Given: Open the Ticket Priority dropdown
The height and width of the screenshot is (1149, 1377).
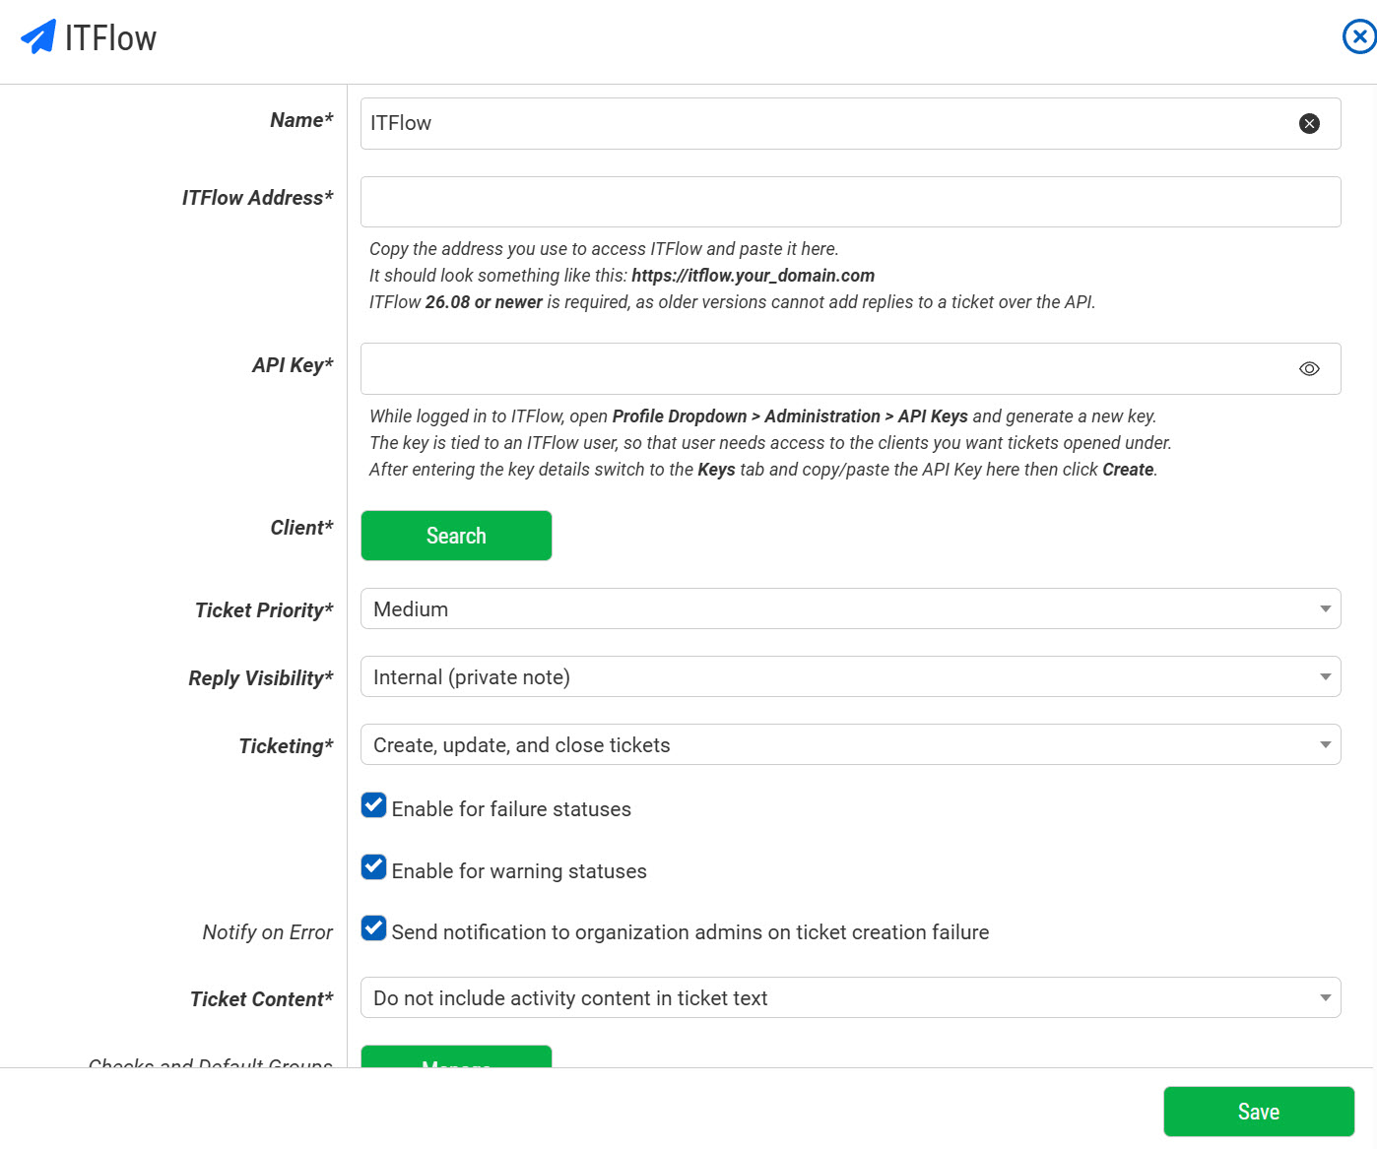Looking at the screenshot, I should click(850, 608).
